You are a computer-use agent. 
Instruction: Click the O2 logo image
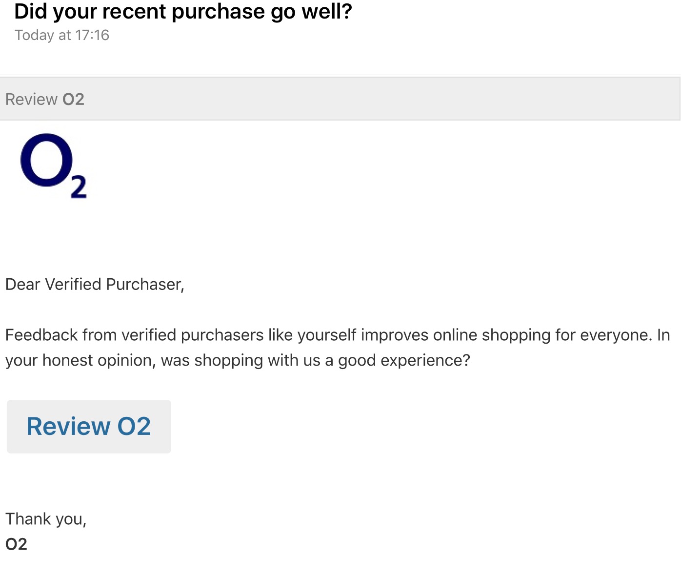tap(53, 166)
